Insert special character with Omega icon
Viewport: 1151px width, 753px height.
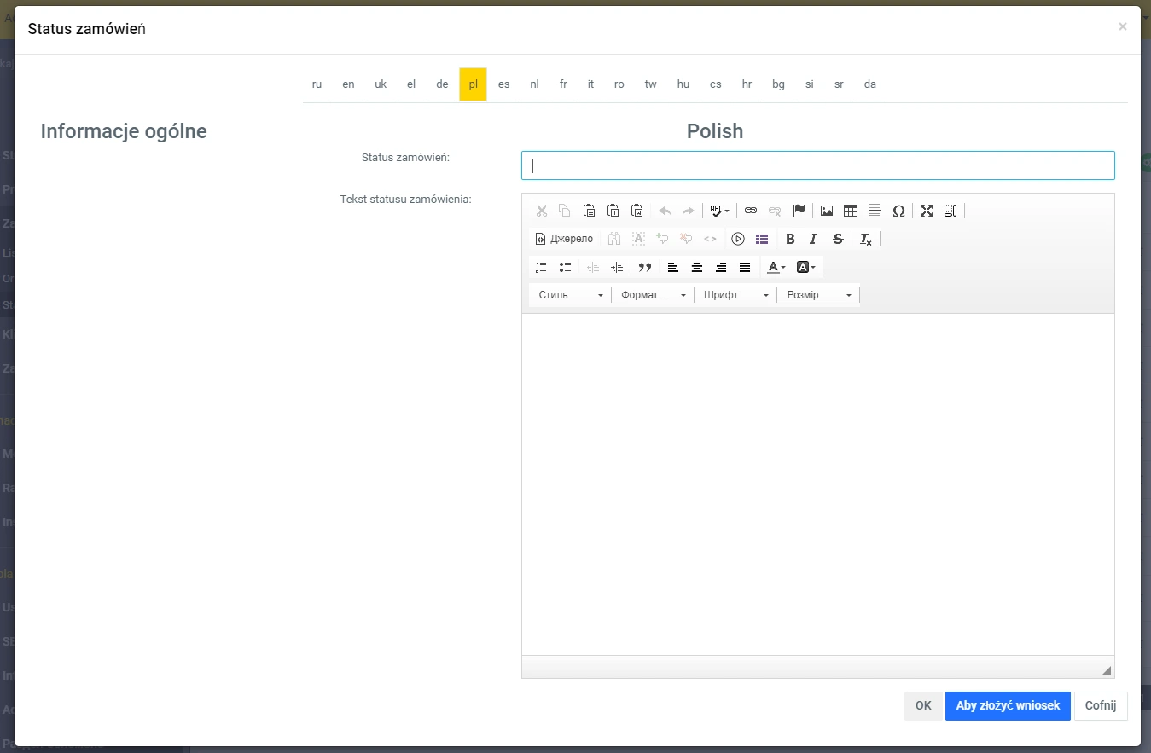pos(898,211)
